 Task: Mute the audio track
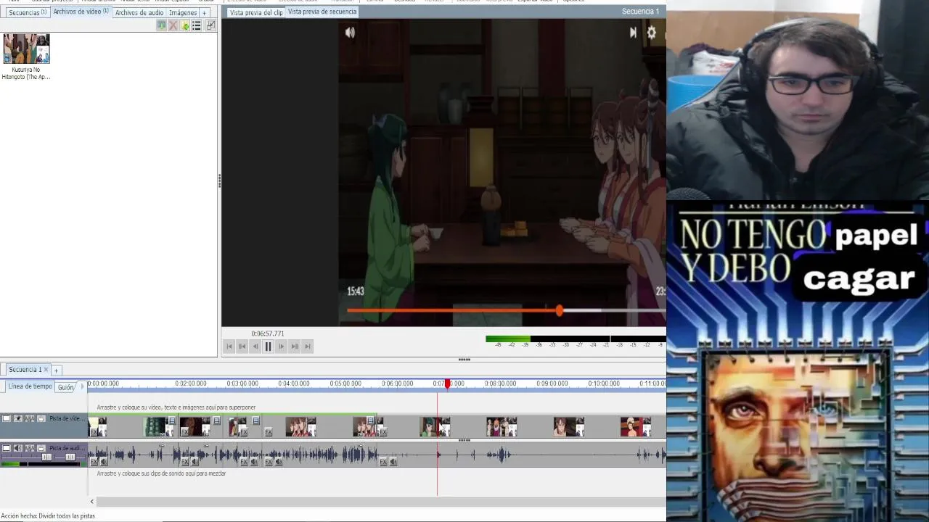coord(18,448)
